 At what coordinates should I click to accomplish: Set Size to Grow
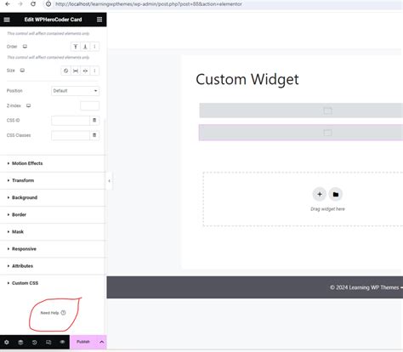click(x=76, y=71)
